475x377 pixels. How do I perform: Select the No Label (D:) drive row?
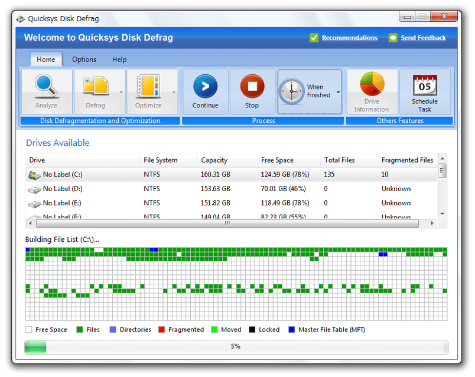click(232, 189)
